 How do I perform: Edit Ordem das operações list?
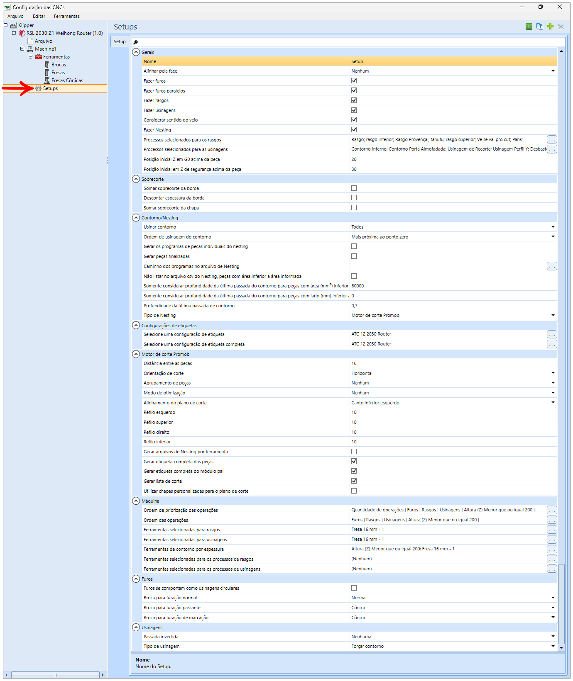pos(551,520)
